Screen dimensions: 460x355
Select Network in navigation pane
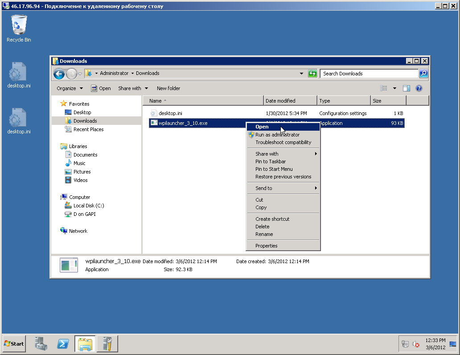(74, 231)
